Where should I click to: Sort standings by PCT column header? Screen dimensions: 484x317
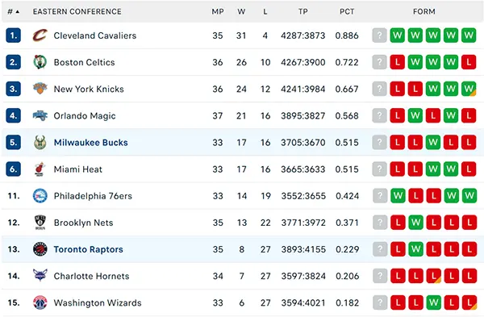(x=347, y=11)
